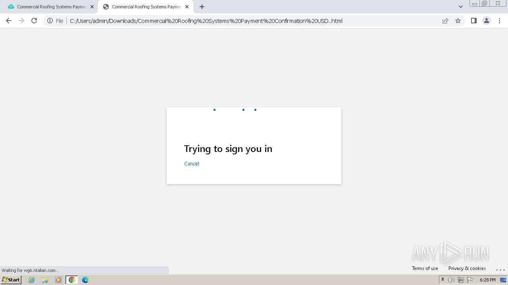Minimize the Chrome window
Image resolution: width=508 pixels, height=285 pixels.
click(x=474, y=4)
